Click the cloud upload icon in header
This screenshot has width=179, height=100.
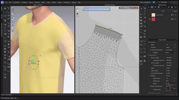pos(154,2)
